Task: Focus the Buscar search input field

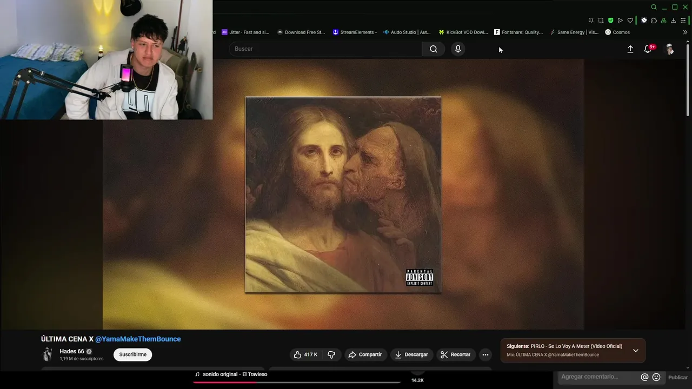Action: point(325,49)
